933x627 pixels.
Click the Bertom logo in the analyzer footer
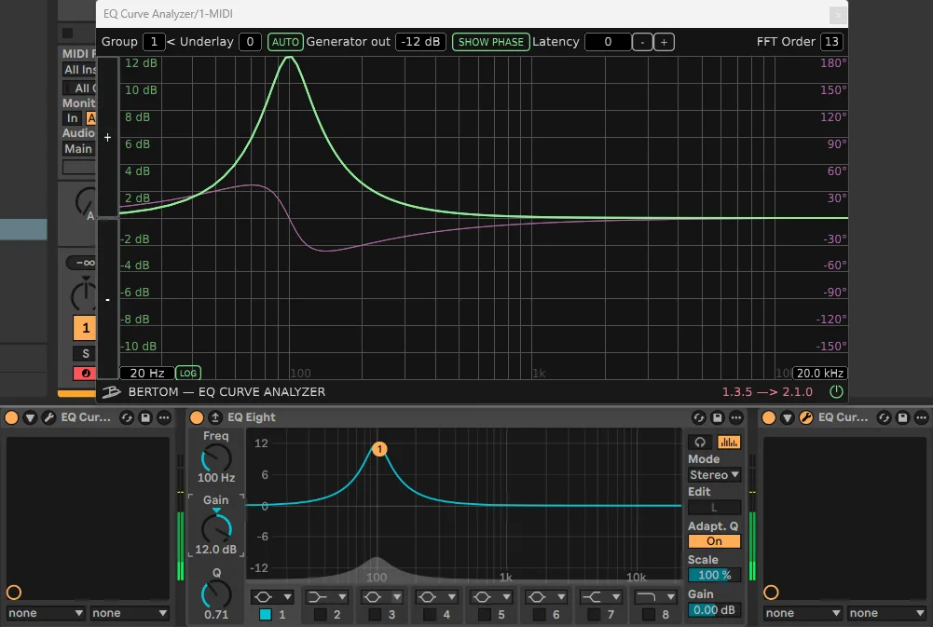pyautogui.click(x=111, y=392)
